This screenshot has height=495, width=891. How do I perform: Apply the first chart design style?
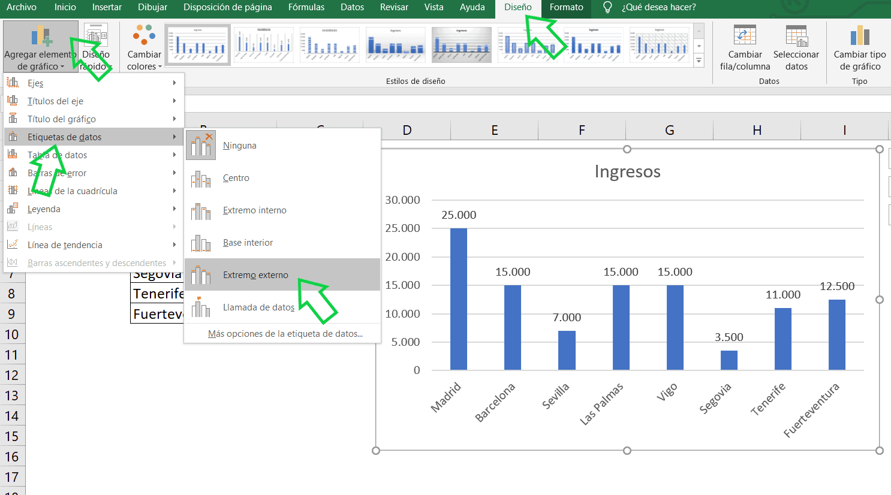(198, 44)
